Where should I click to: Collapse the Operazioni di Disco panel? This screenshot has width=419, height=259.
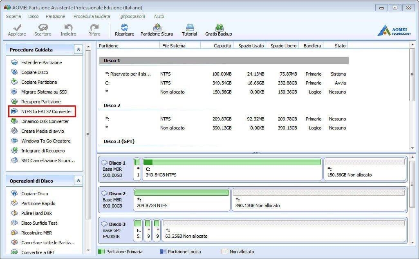78,181
